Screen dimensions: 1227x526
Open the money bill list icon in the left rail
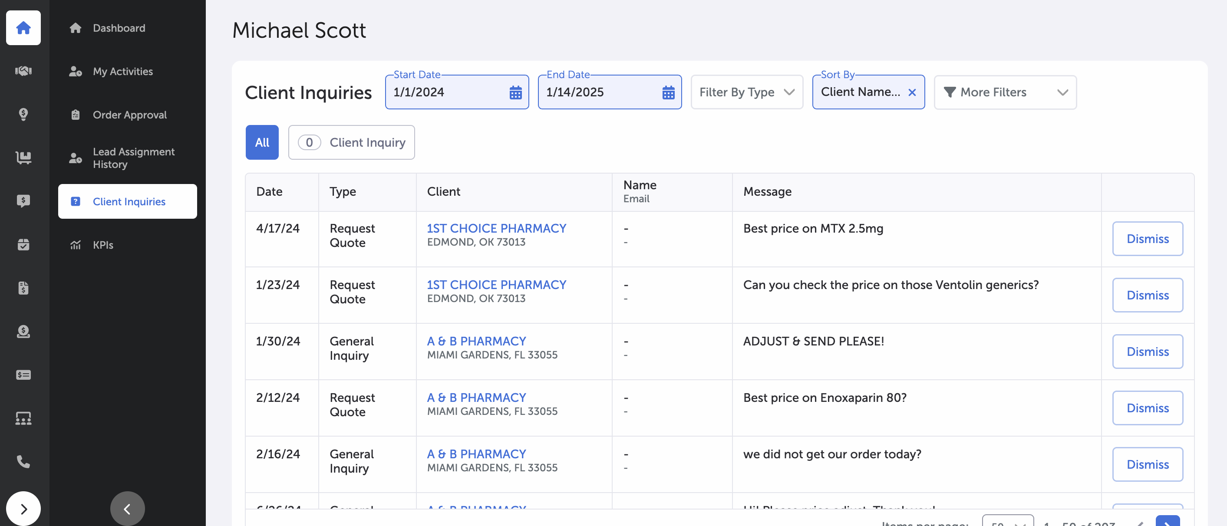pos(23,375)
